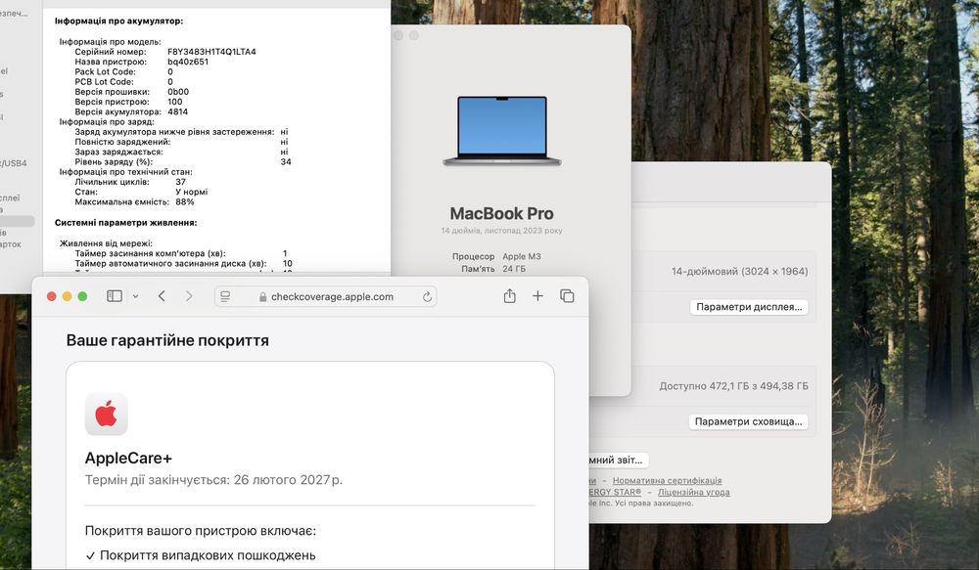Click the partially hidden …мний звіт… button

point(618,460)
